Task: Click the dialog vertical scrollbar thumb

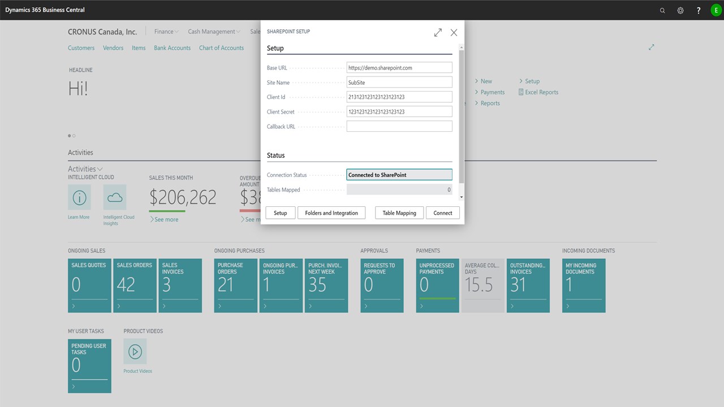Action: click(x=462, y=116)
